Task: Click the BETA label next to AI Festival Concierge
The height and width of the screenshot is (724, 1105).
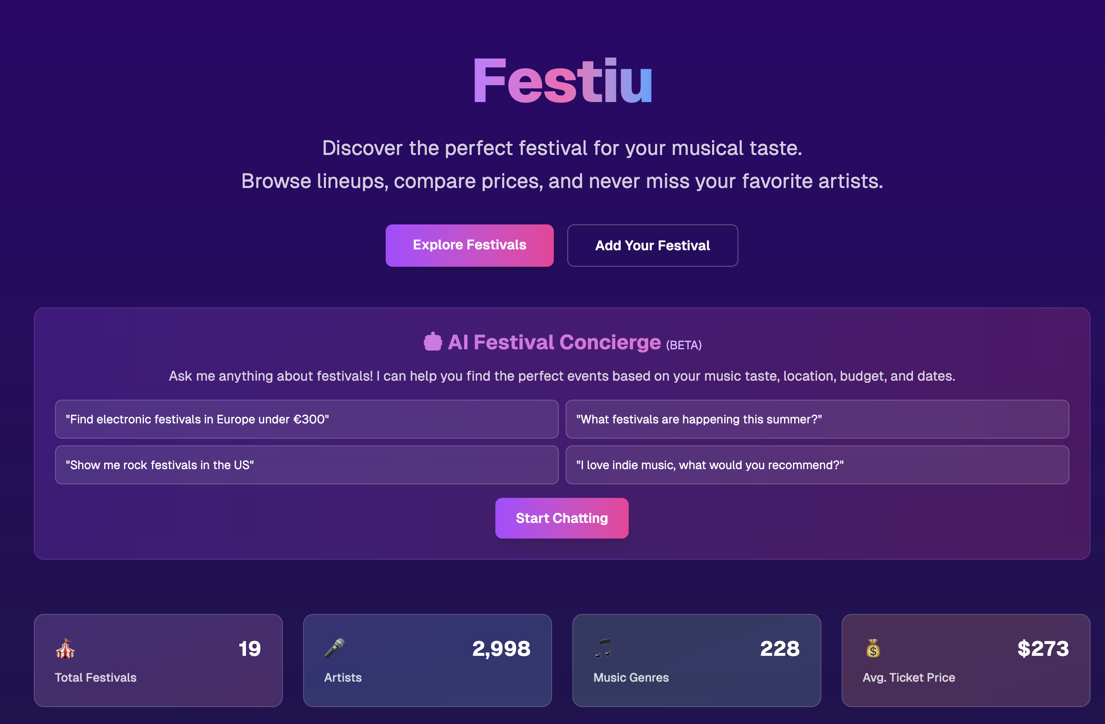Action: (684, 345)
